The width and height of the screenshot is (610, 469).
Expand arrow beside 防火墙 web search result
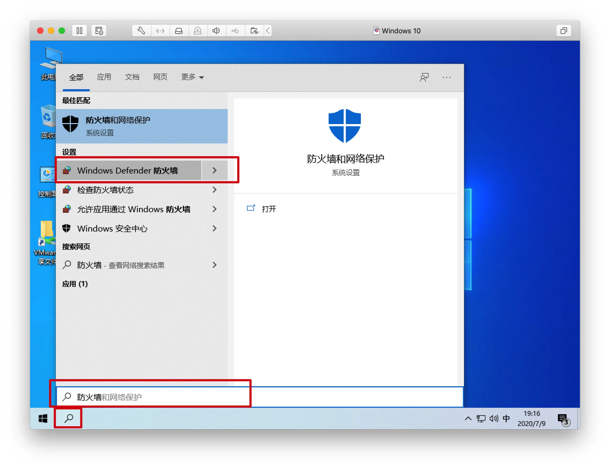coord(215,265)
